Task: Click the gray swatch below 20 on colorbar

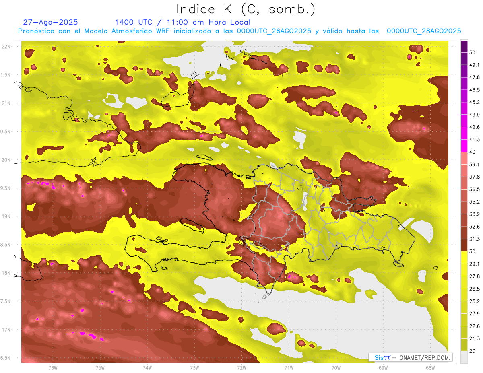Action: pos(464,357)
